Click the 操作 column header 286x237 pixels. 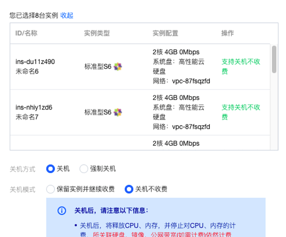click(228, 33)
